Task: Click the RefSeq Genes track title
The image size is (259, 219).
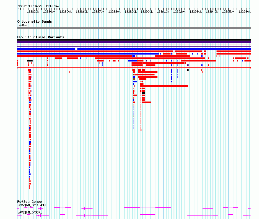Action: [x=29, y=202]
